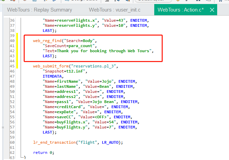Click the LAST); on line 58
Screen dimensions: 229x160
(49, 132)
